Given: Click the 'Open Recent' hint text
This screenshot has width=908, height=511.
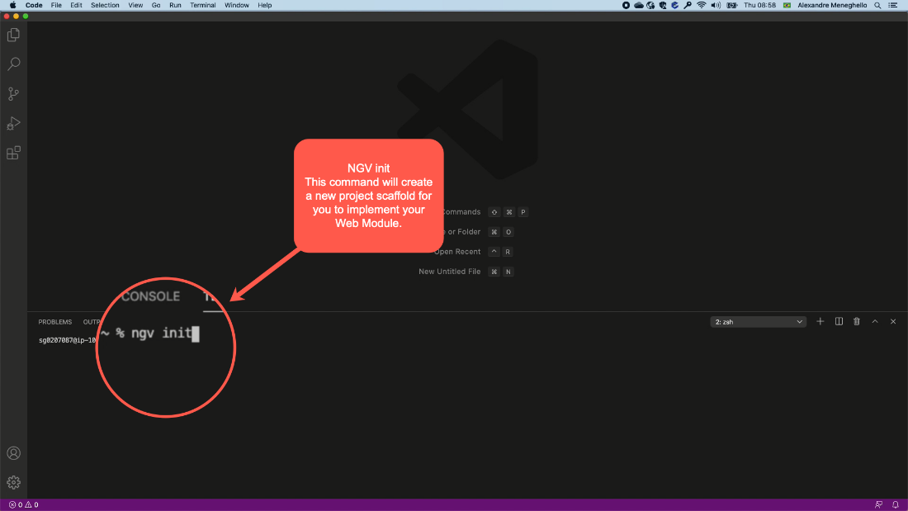Looking at the screenshot, I should 457,252.
